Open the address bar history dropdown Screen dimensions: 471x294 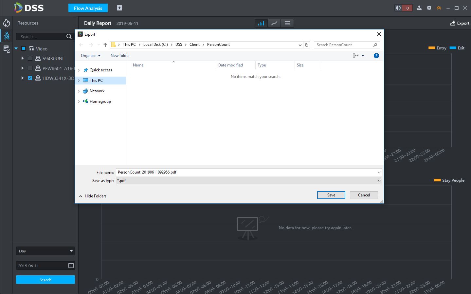300,45
